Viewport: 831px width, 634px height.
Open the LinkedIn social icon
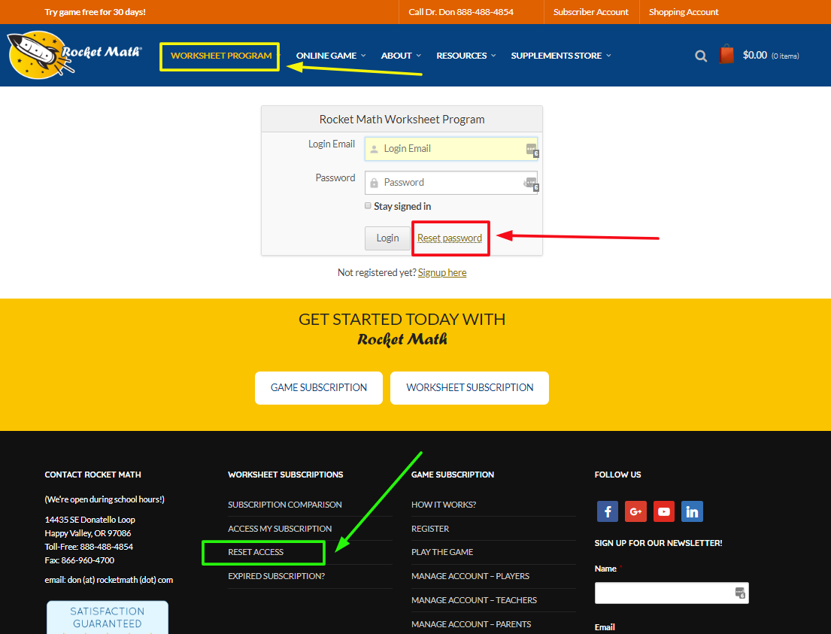point(692,511)
